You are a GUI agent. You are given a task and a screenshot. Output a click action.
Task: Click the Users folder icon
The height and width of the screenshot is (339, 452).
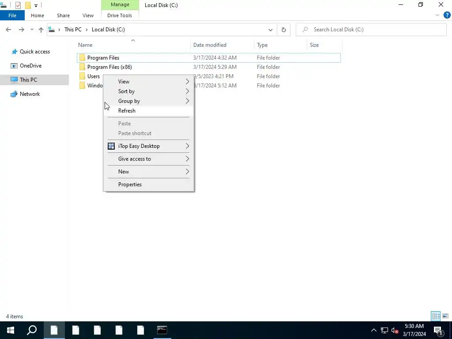click(82, 76)
